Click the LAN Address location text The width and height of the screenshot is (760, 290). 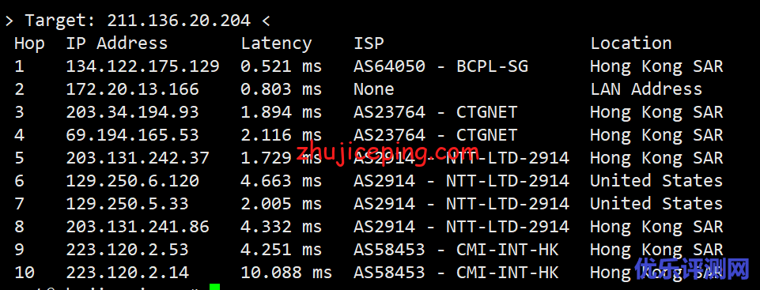click(646, 89)
